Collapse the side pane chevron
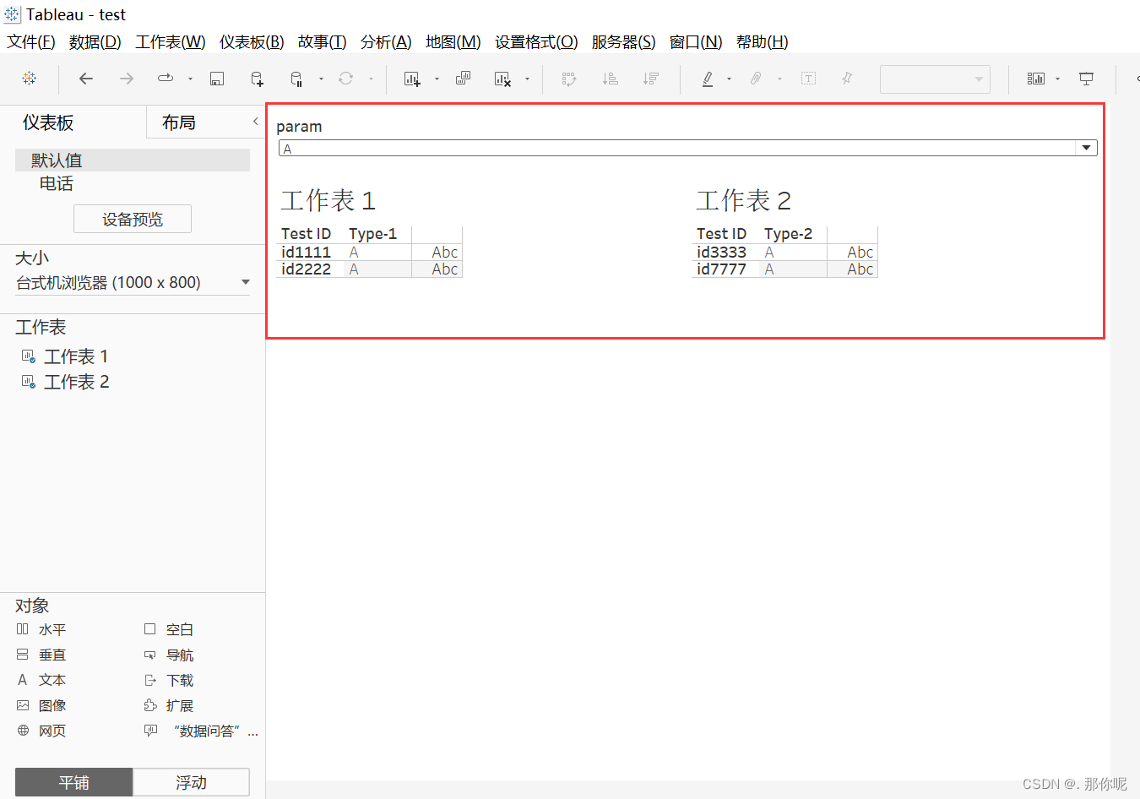1140x799 pixels. point(255,122)
